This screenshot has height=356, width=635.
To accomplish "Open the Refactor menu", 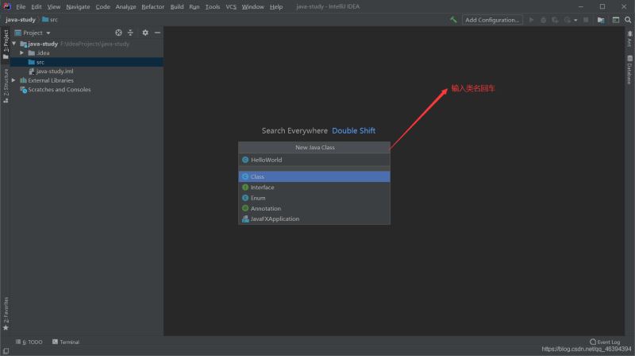I will coord(153,6).
